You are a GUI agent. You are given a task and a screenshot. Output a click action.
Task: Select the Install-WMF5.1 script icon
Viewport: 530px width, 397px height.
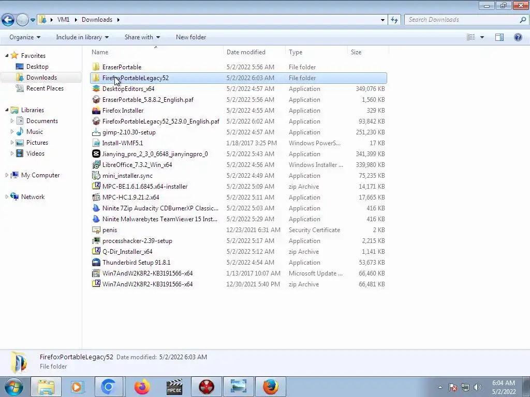click(96, 143)
